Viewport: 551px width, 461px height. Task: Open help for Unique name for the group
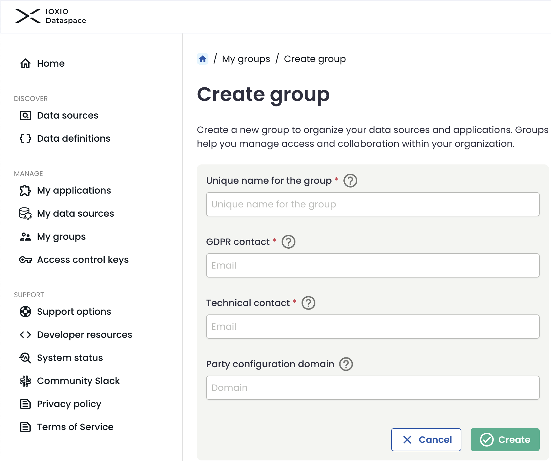[x=350, y=181]
